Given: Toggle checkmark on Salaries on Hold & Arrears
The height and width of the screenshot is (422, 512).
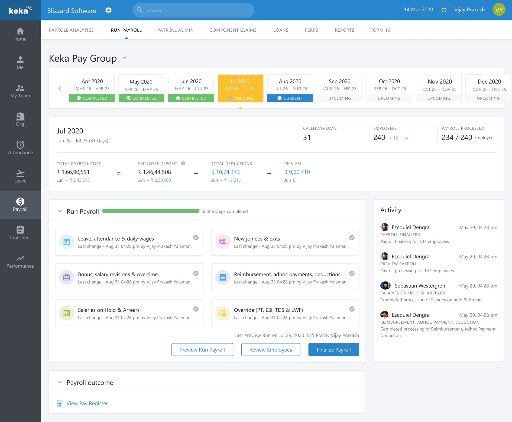Looking at the screenshot, I should click(x=196, y=309).
